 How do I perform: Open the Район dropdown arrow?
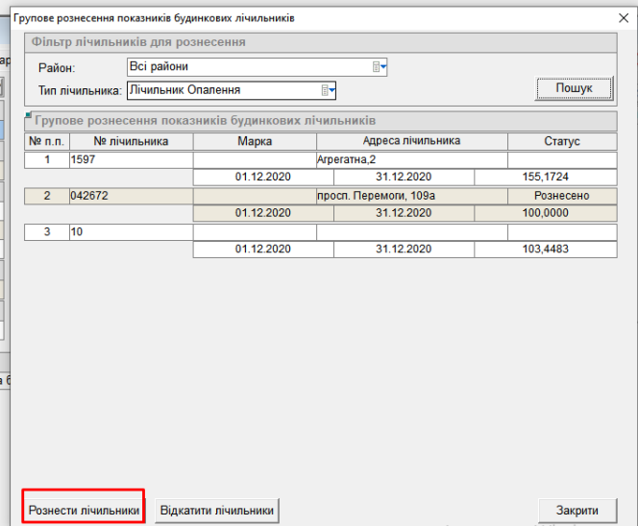coord(379,67)
